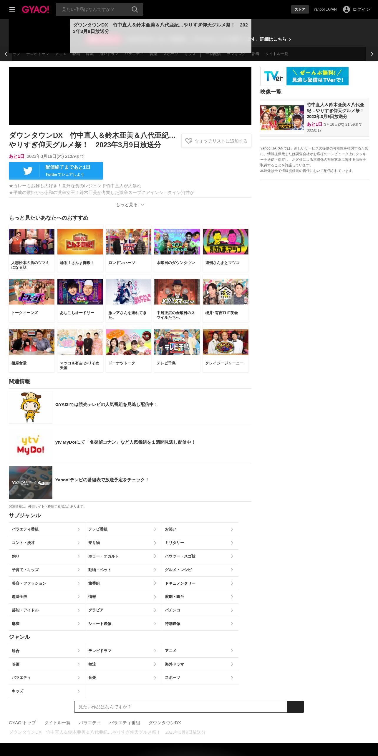
Task: Click chevron on ミリタリー row
Action: click(232, 543)
